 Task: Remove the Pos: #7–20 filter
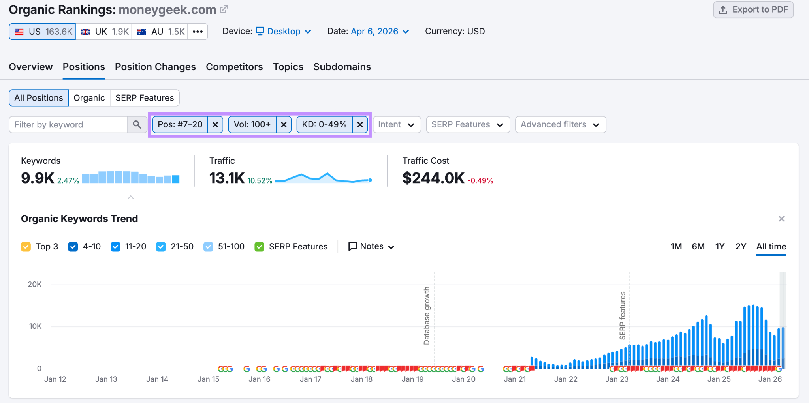(215, 125)
